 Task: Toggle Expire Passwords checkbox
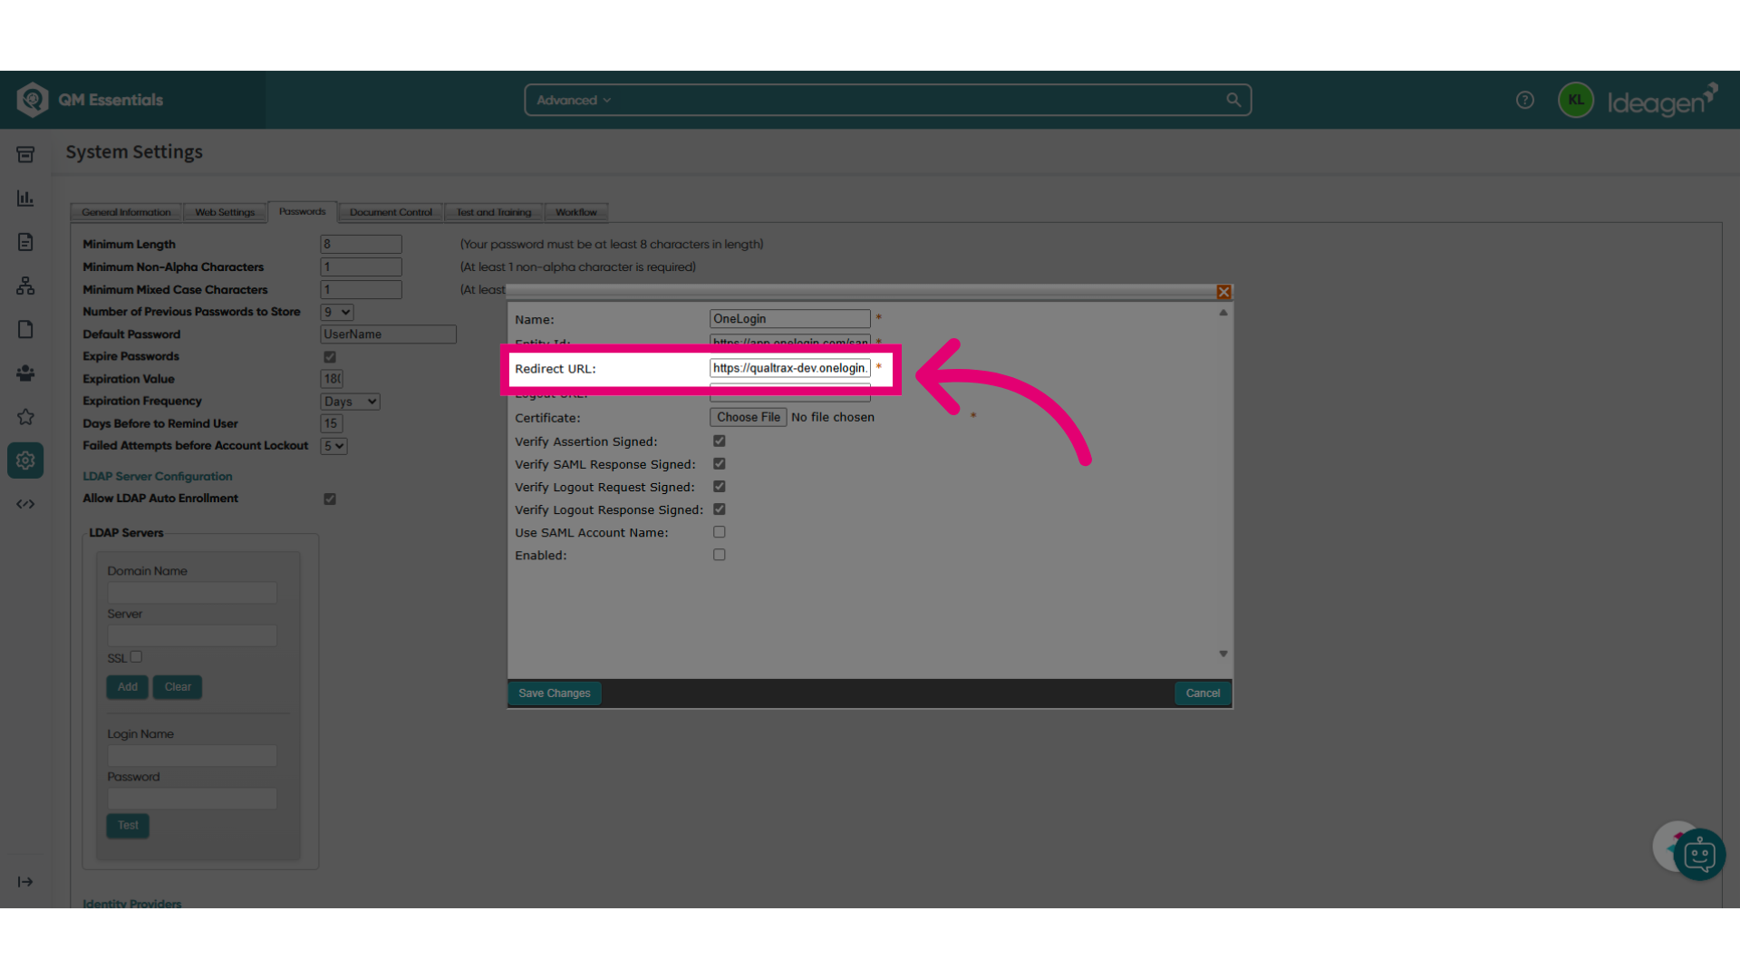tap(330, 357)
